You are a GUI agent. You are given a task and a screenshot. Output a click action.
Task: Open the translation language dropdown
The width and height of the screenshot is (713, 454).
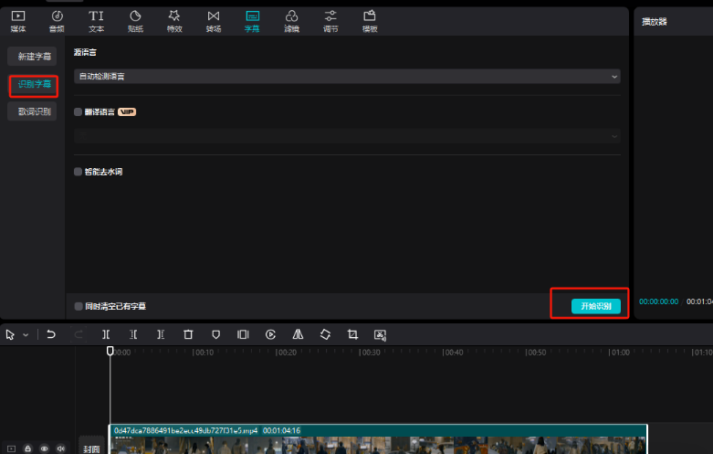tap(346, 136)
